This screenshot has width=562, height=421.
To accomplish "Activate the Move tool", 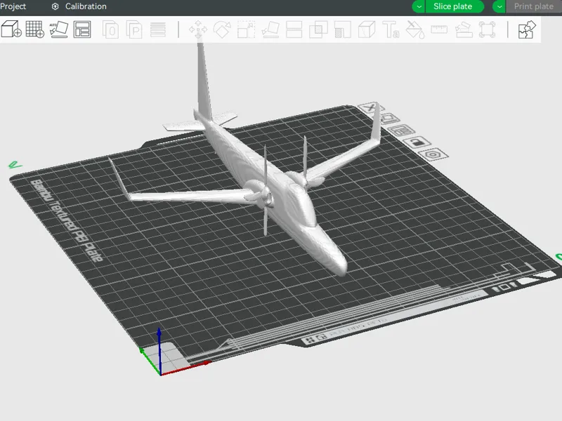I will point(198,29).
